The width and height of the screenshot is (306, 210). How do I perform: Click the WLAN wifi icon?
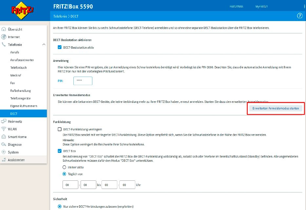point(4,129)
